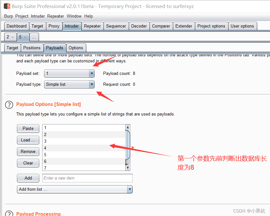Click the Payload Processing heading
Image resolution: width=270 pixels, height=216 pixels.
pyautogui.click(x=38, y=213)
